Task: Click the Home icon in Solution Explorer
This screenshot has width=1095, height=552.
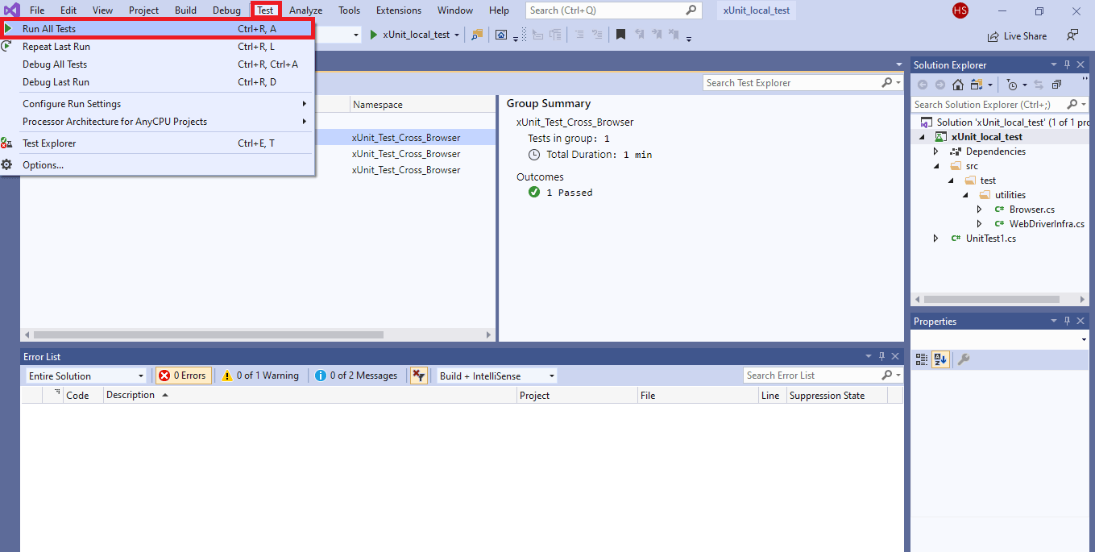Action: [958, 85]
